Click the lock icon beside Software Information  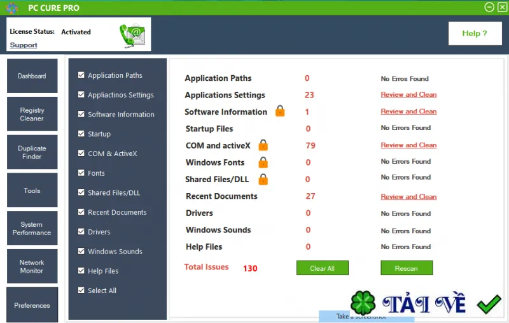[x=280, y=111]
